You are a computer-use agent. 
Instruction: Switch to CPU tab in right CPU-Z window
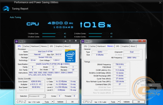click(x=86, y=46)
